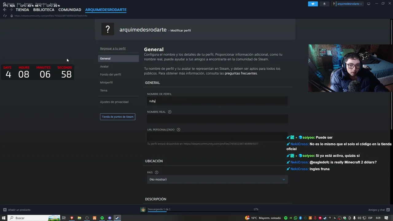Image resolution: width=393 pixels, height=221 pixels.
Task: Click the help icon next to País
Action: [x=157, y=173]
